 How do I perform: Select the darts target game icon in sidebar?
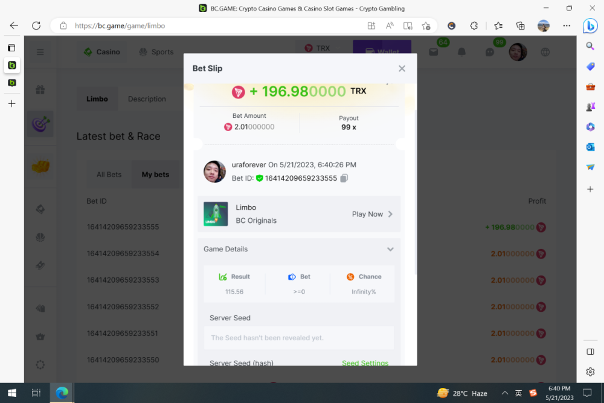click(x=40, y=123)
